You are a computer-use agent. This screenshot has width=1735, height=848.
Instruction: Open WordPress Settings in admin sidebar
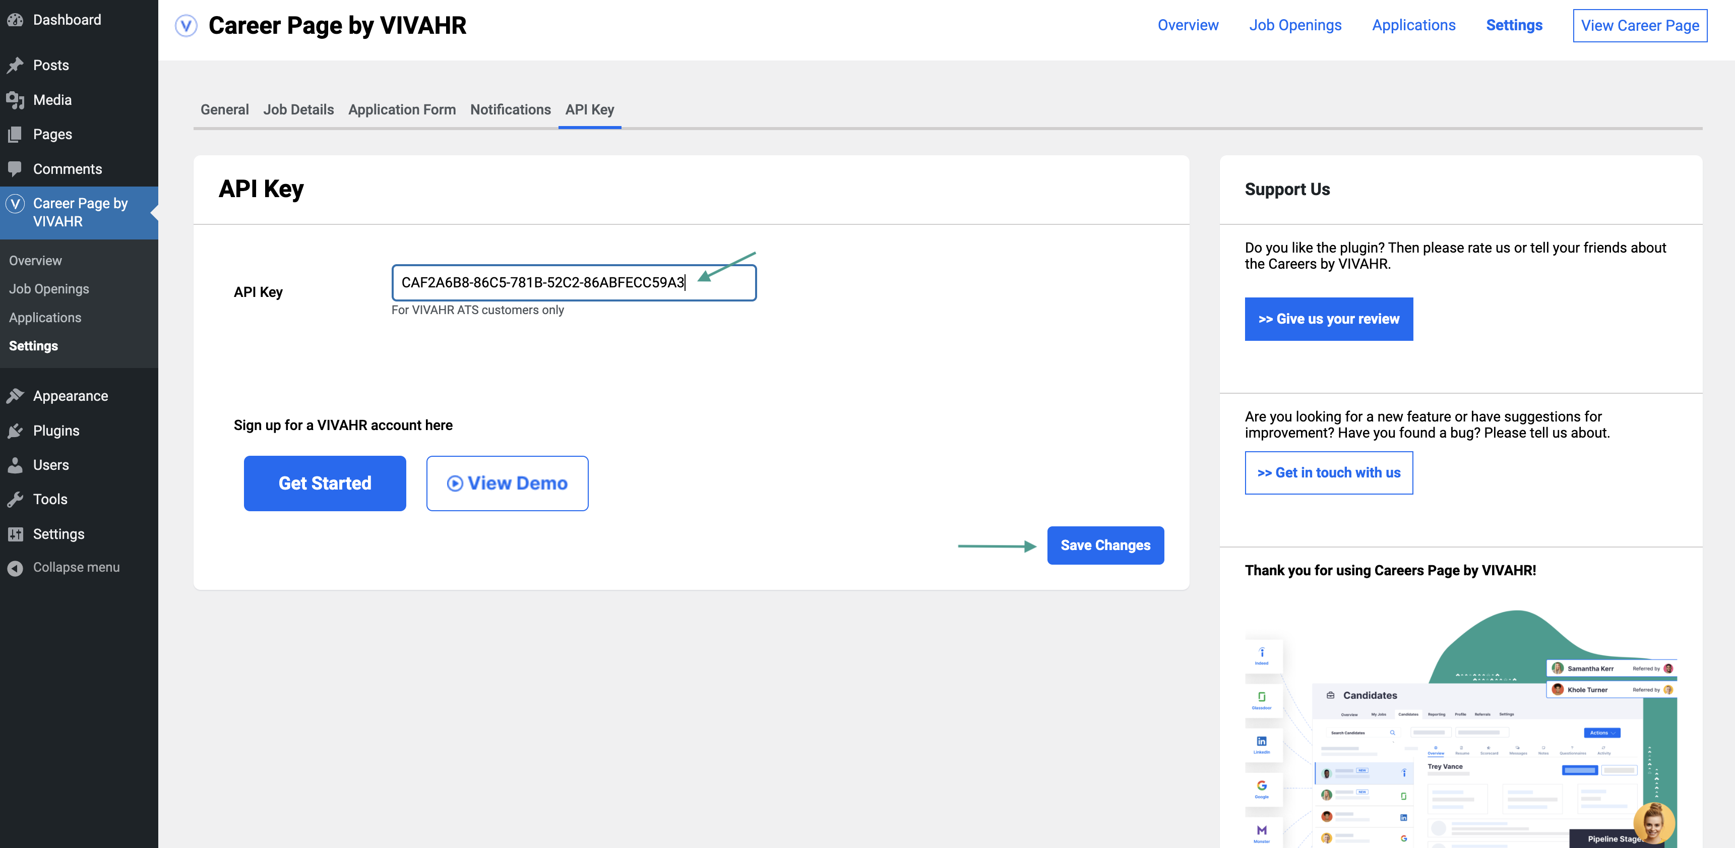(x=58, y=534)
